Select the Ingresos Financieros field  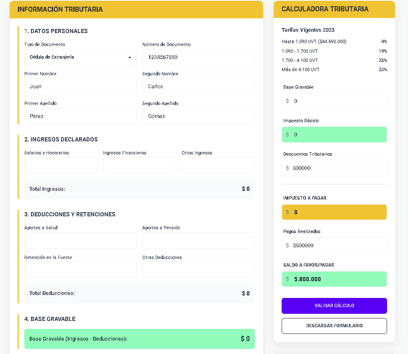pos(139,165)
